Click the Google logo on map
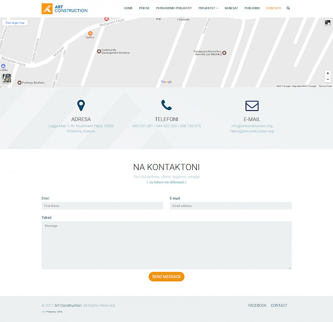This screenshot has width=333, height=322. 166,82
